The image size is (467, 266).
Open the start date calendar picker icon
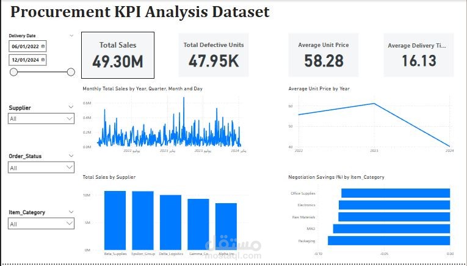tap(43, 46)
